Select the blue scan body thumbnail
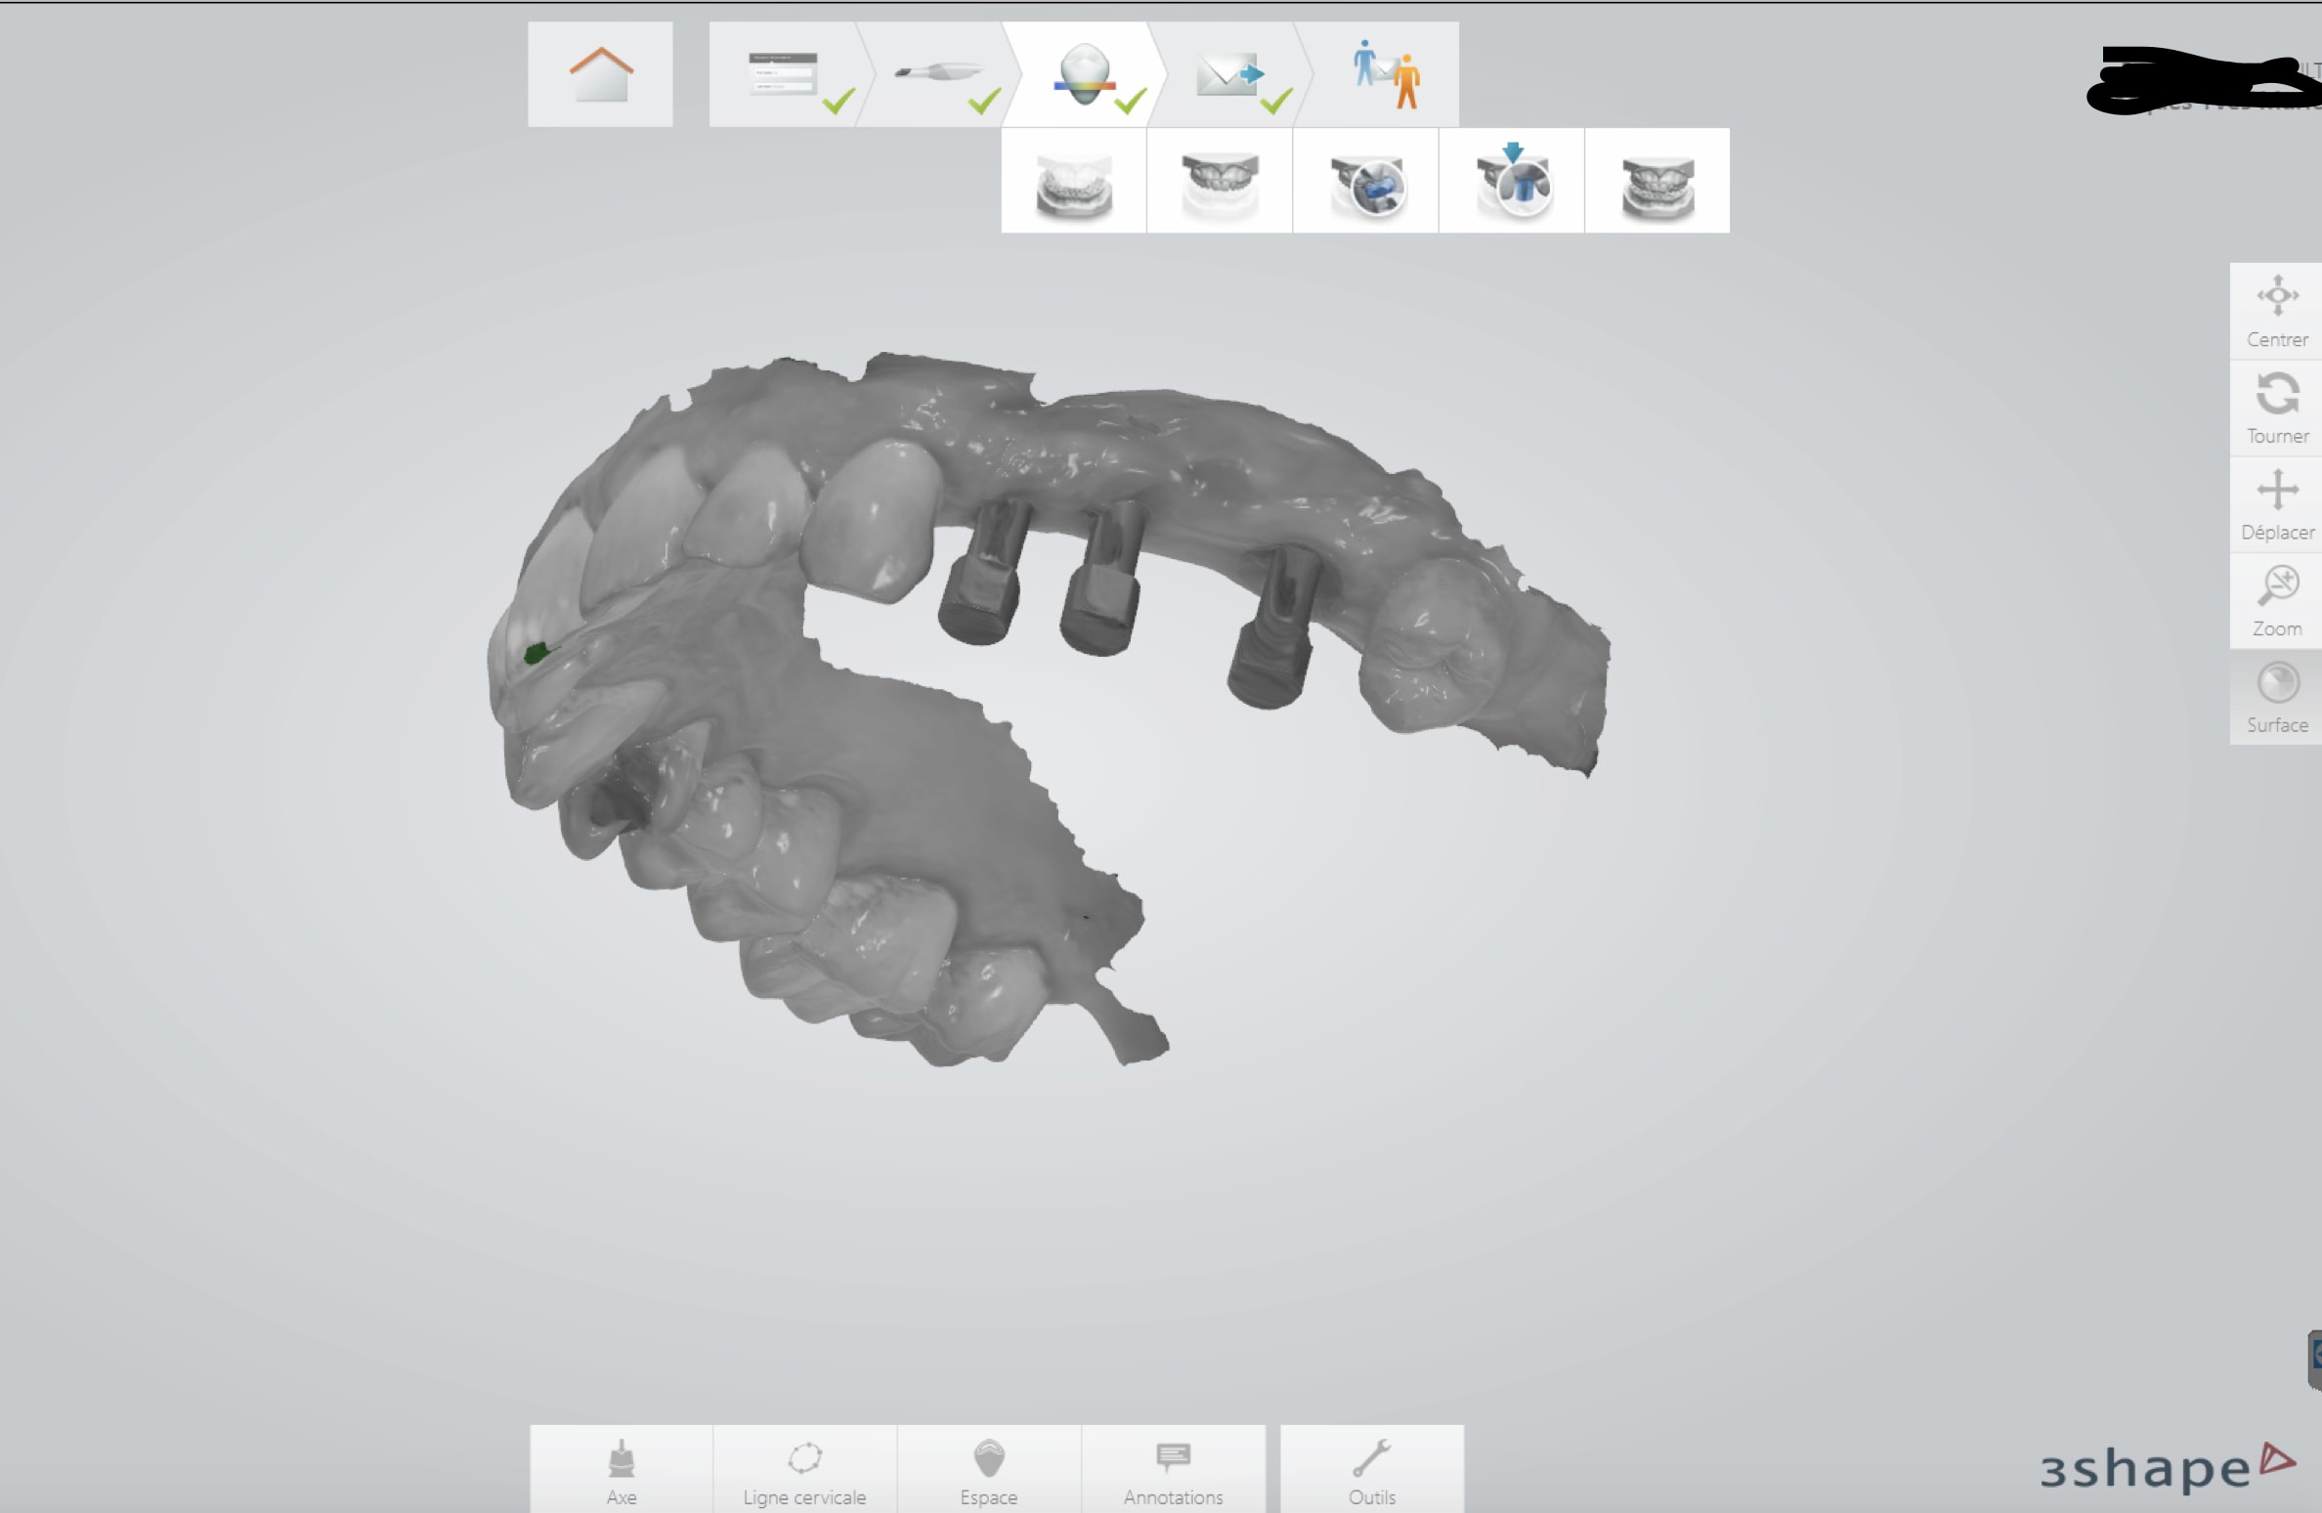The width and height of the screenshot is (2322, 1513). pos(1365,182)
